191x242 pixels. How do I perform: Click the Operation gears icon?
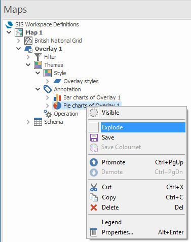coord(48,114)
